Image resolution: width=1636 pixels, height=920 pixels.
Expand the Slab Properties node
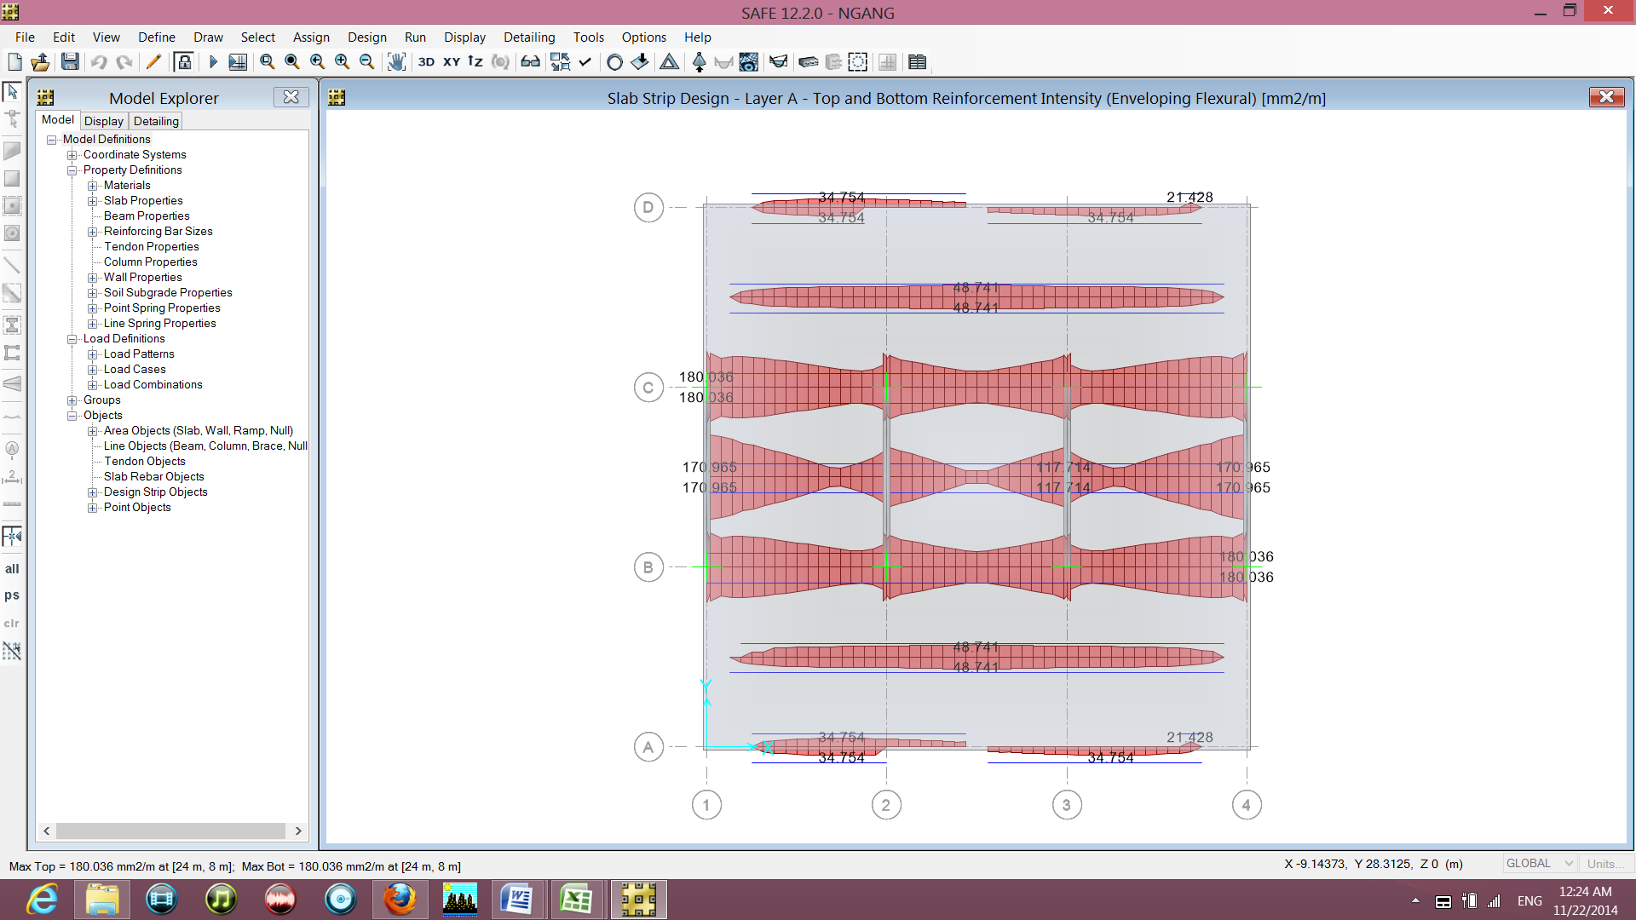coord(93,201)
